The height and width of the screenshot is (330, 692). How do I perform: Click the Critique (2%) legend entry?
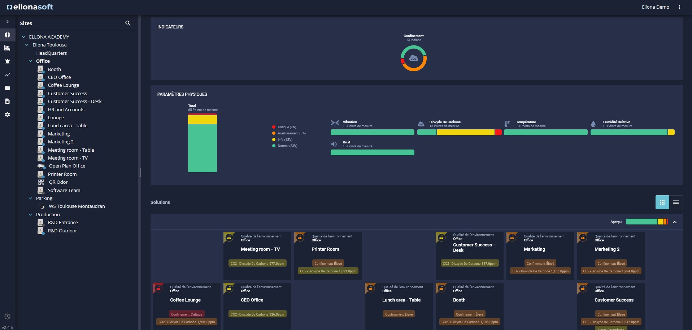[284, 127]
